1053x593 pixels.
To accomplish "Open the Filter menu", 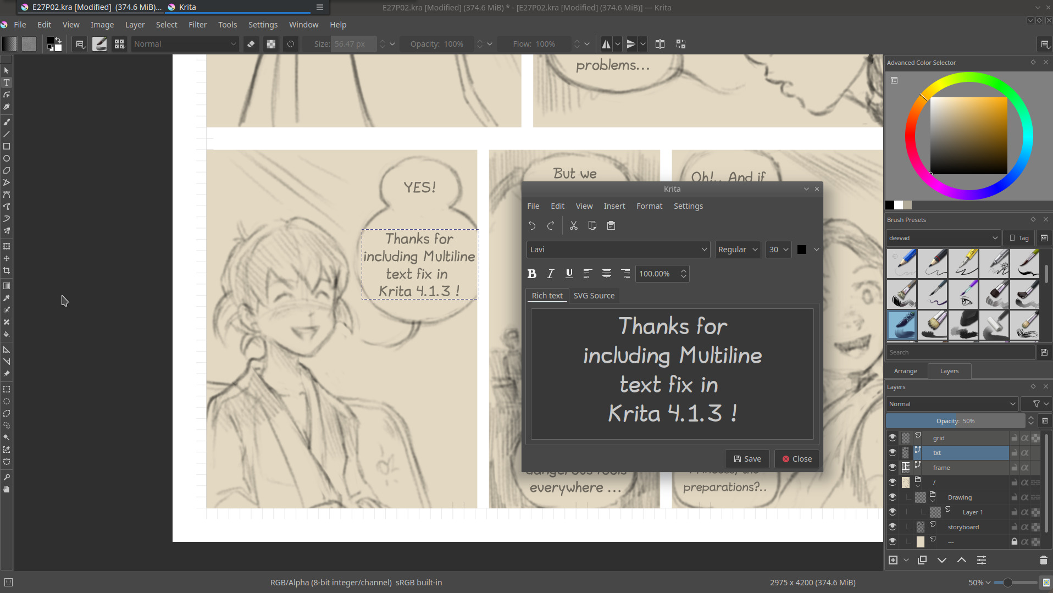I will coord(197,25).
